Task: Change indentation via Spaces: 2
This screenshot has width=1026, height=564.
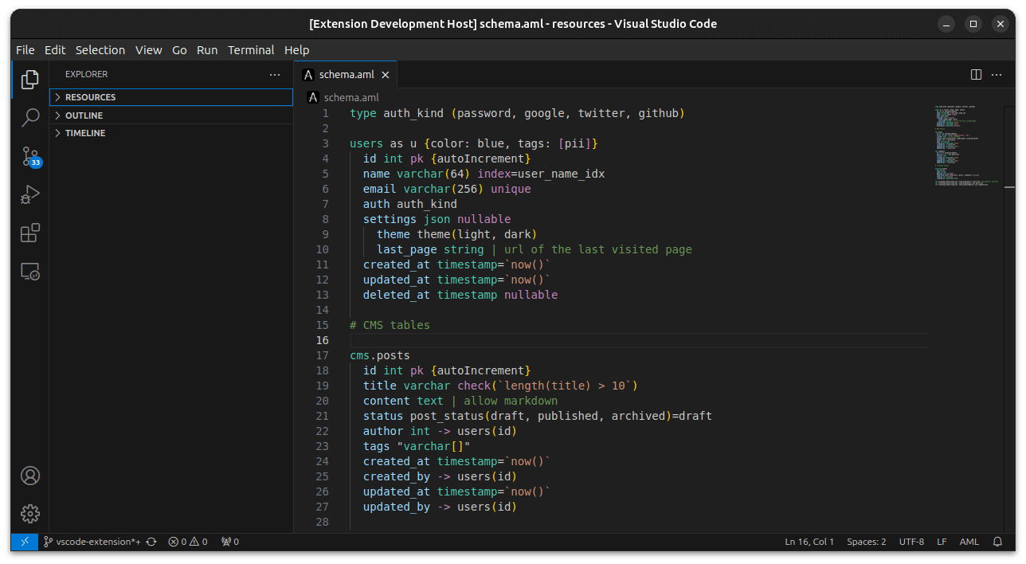Action: 867,542
